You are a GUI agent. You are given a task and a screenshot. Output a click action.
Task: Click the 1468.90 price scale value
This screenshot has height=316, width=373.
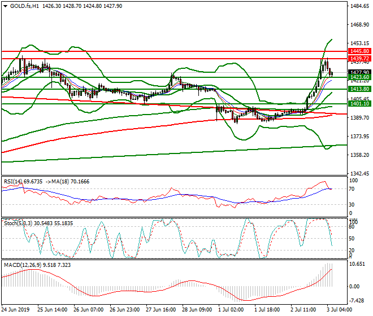pyautogui.click(x=360, y=25)
